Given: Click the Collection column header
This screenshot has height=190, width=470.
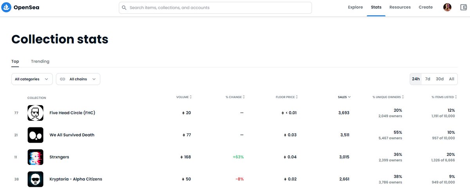Looking at the screenshot, I should 36,98.
